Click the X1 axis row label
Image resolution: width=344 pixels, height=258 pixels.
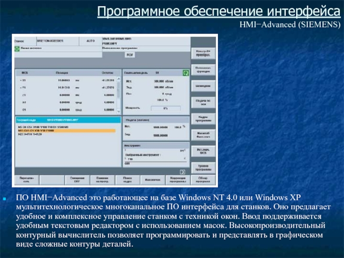(x=23, y=80)
